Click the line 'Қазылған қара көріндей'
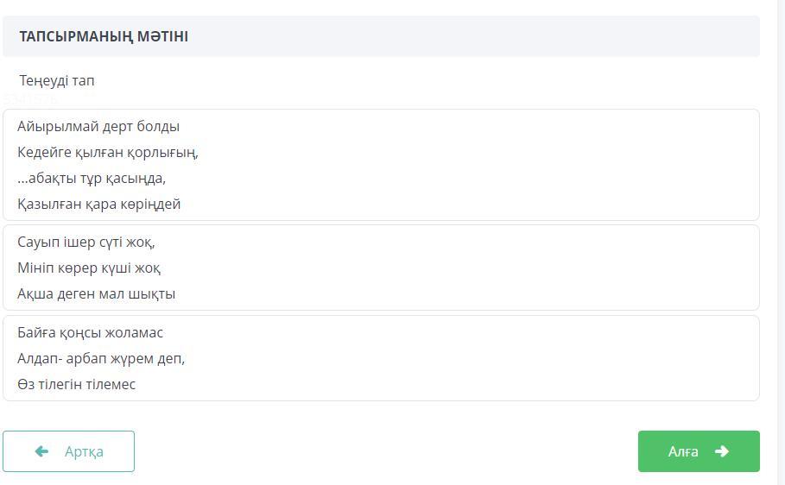The width and height of the screenshot is (785, 485). click(99, 204)
